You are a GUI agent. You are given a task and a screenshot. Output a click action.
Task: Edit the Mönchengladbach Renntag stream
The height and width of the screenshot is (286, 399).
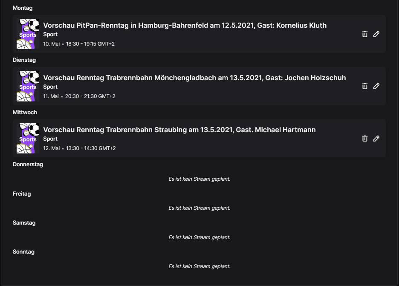pos(376,86)
